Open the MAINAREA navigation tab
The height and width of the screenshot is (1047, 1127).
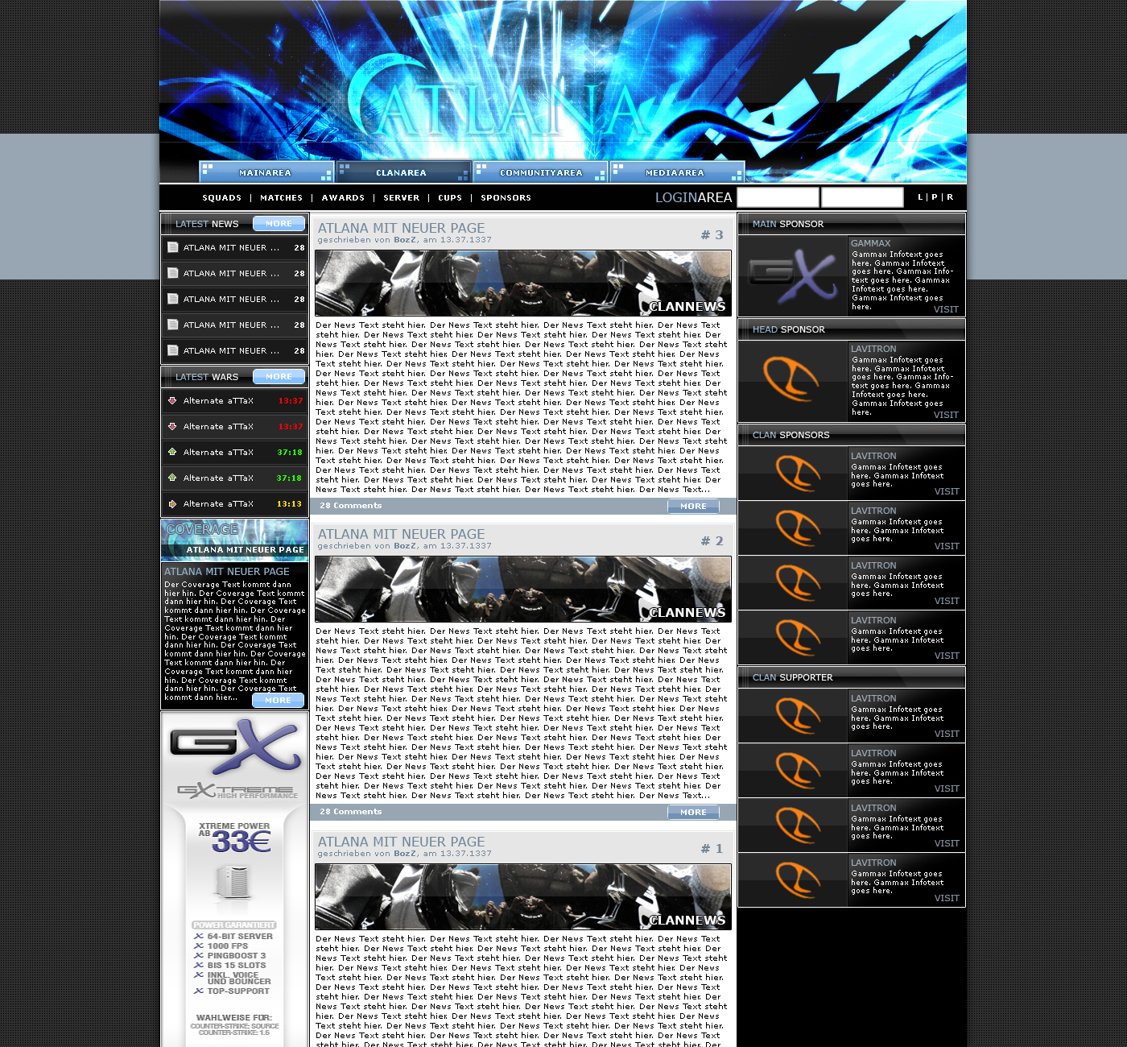click(266, 172)
